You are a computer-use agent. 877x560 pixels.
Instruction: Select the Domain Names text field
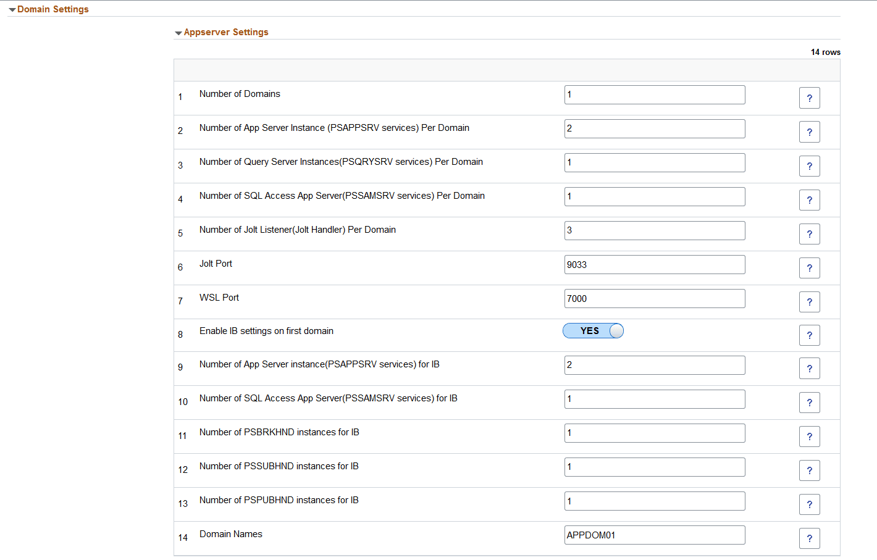[654, 535]
